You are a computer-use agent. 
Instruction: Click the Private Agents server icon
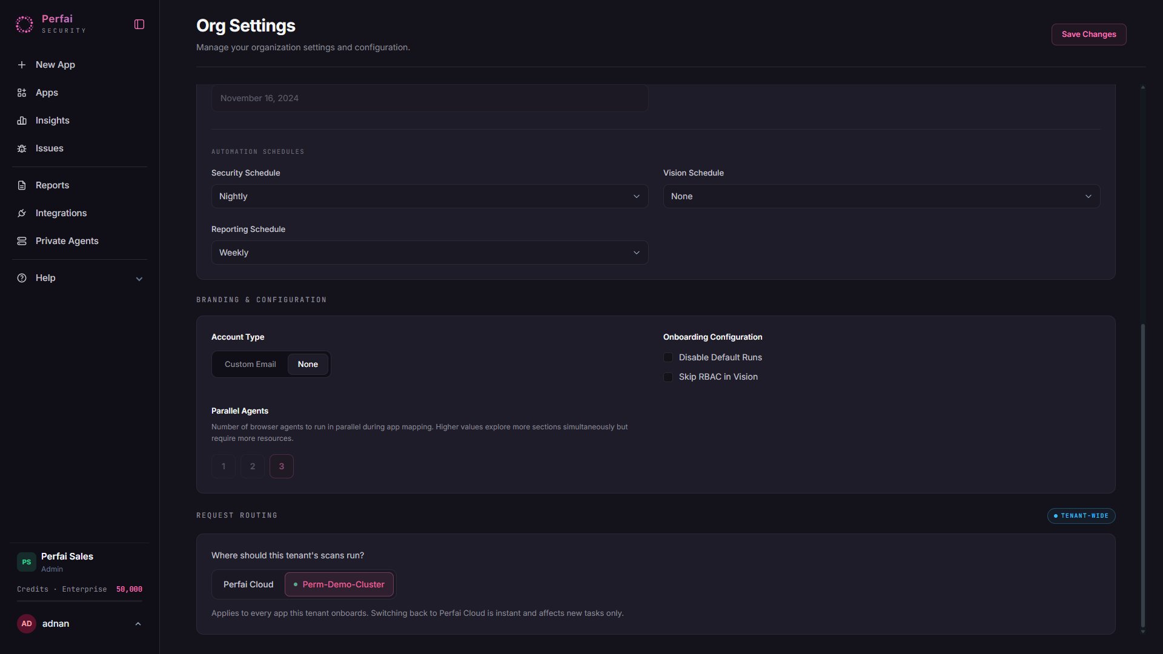(22, 241)
